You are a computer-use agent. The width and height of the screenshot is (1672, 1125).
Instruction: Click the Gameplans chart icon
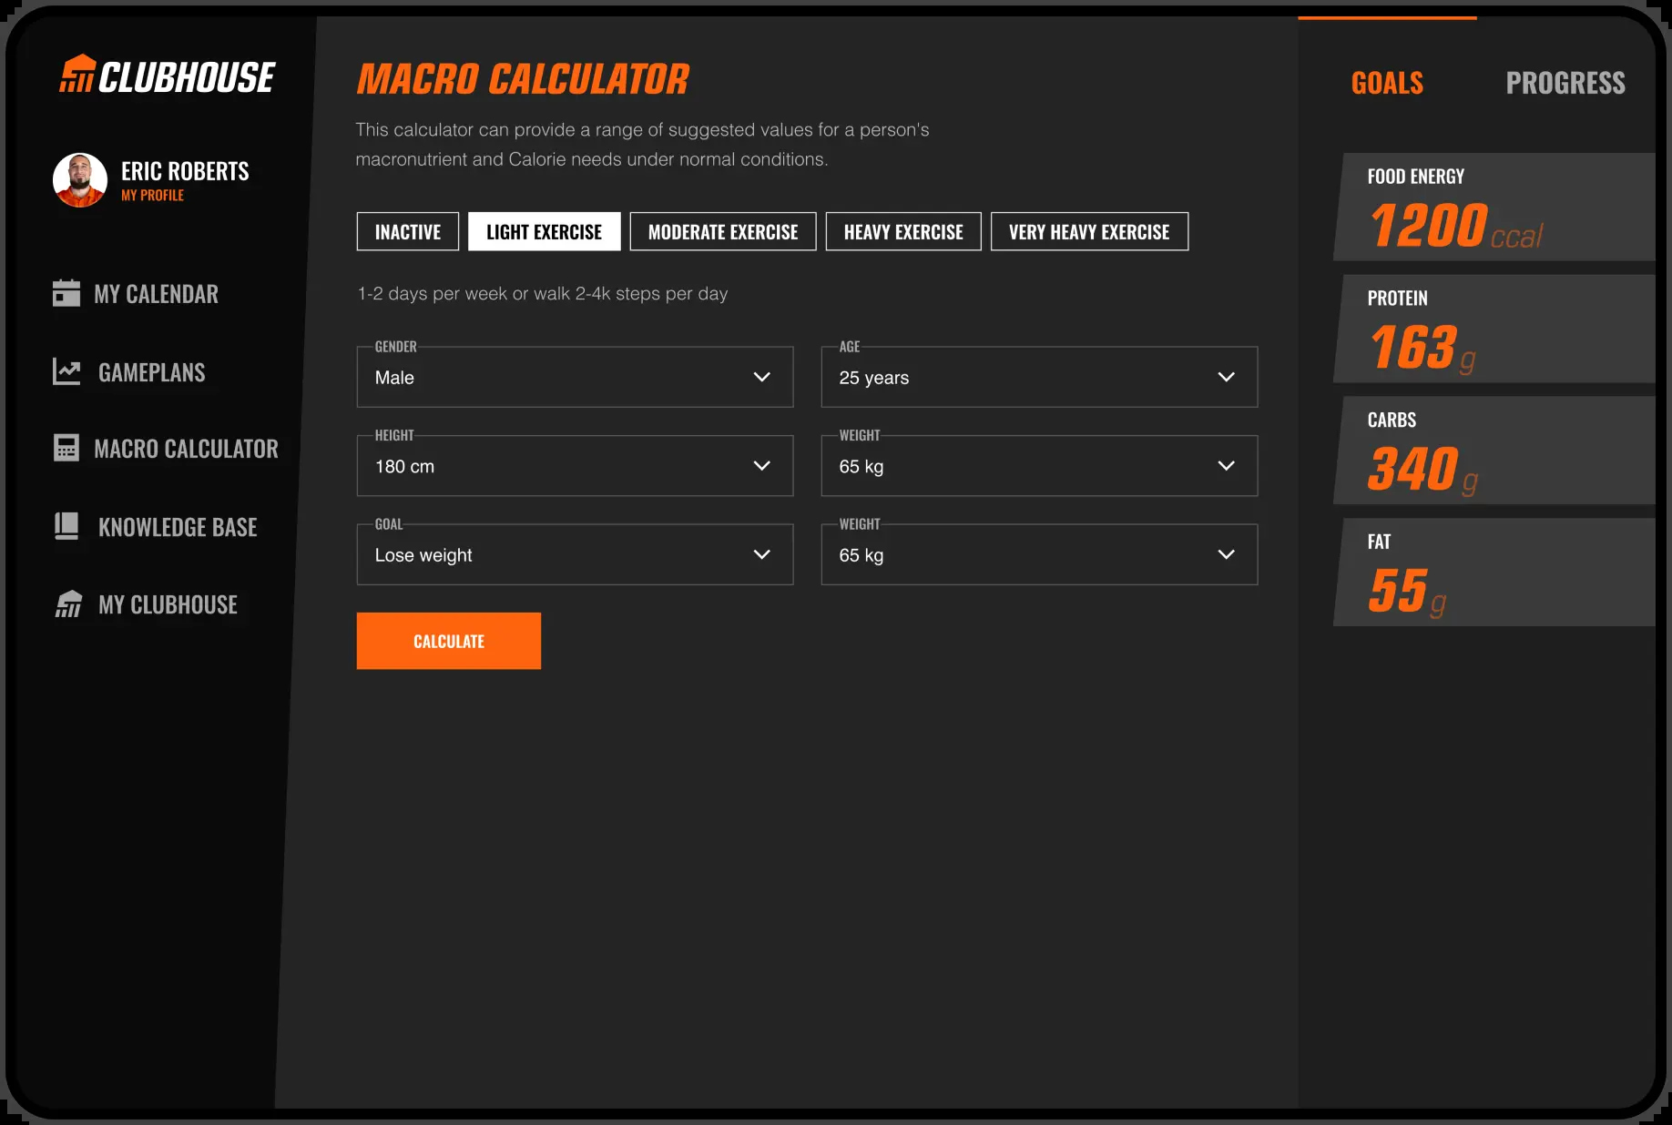pos(66,371)
